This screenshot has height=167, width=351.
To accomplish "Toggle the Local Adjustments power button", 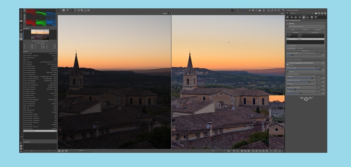I will click(x=287, y=20).
